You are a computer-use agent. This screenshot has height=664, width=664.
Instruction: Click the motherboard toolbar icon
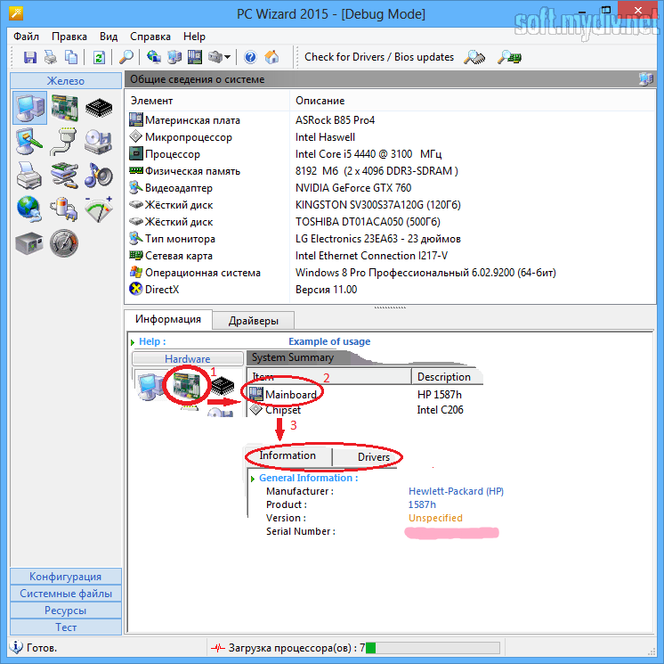195,57
